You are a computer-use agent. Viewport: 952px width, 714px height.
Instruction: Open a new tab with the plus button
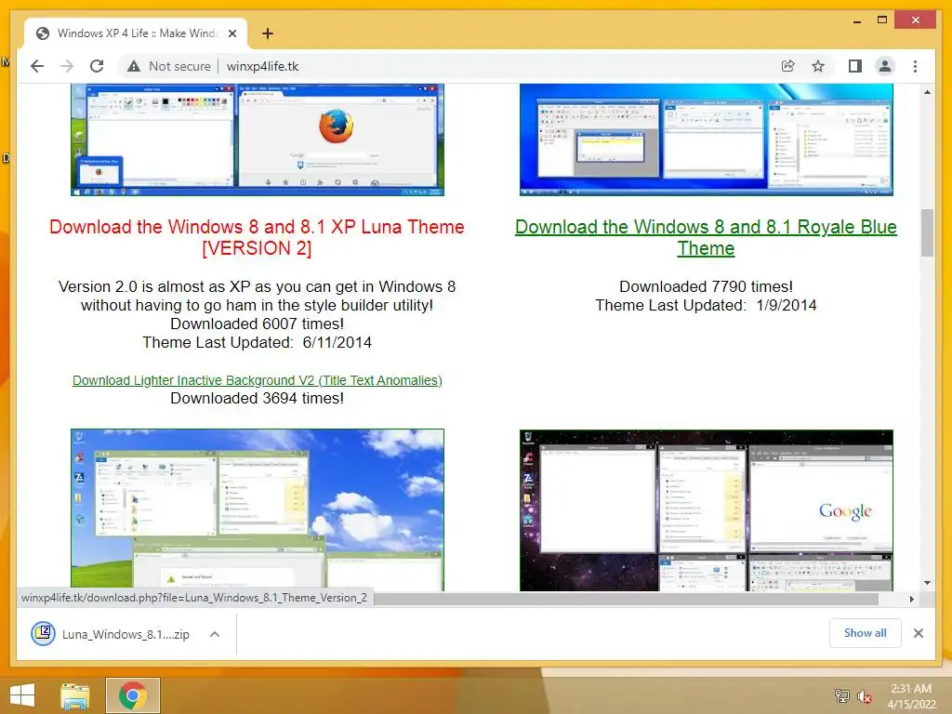click(x=267, y=33)
